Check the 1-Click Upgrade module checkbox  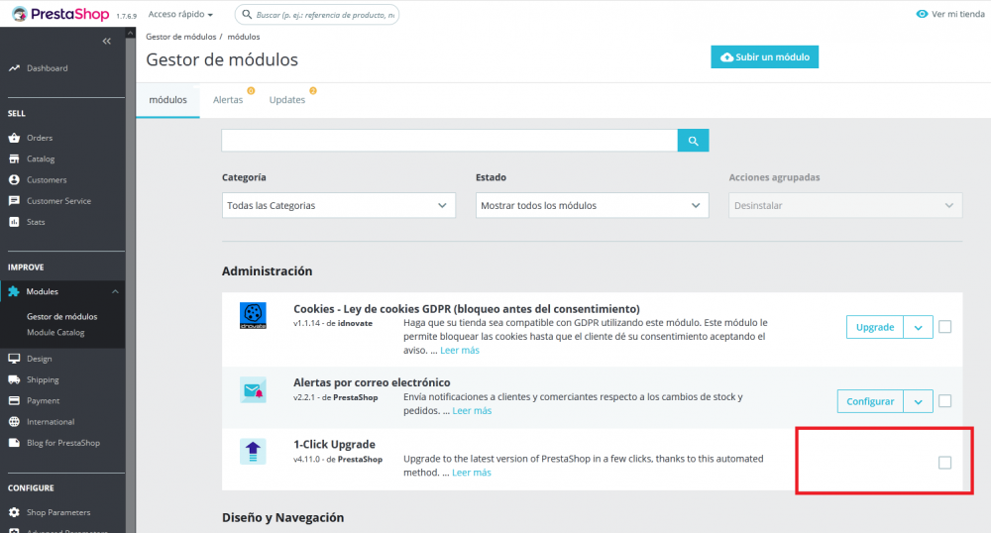tap(944, 463)
